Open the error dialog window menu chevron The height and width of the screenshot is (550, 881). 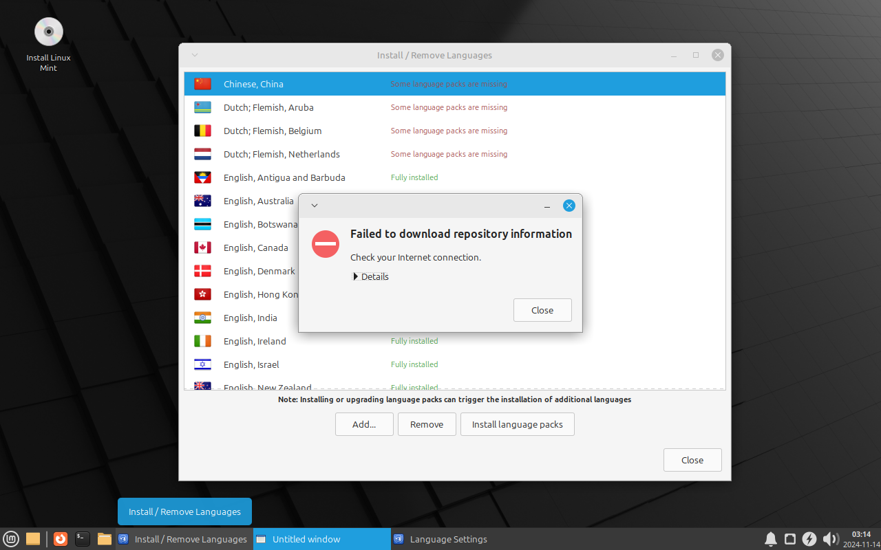(315, 206)
